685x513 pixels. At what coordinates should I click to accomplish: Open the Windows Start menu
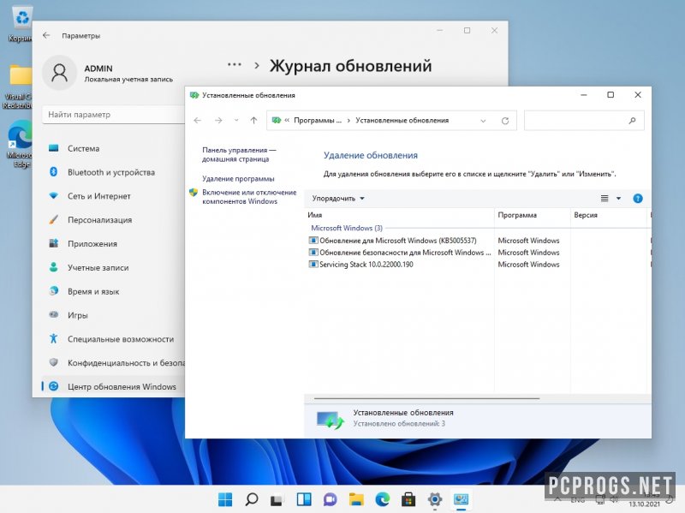point(225,499)
